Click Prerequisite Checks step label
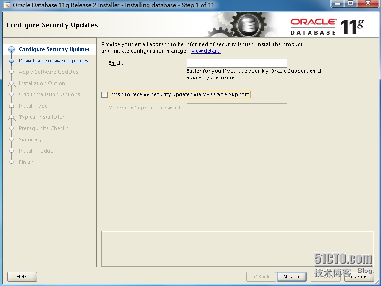The width and height of the screenshot is (381, 286). tap(44, 128)
